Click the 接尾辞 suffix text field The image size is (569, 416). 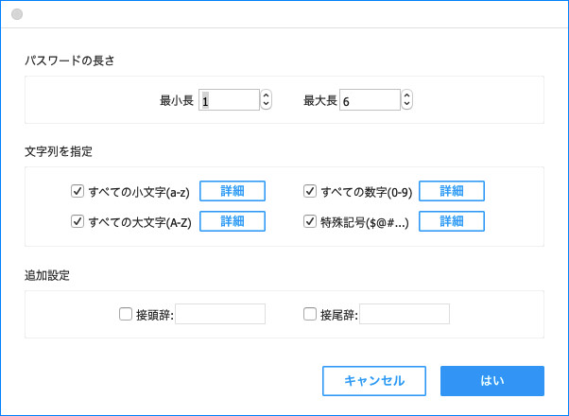[405, 314]
